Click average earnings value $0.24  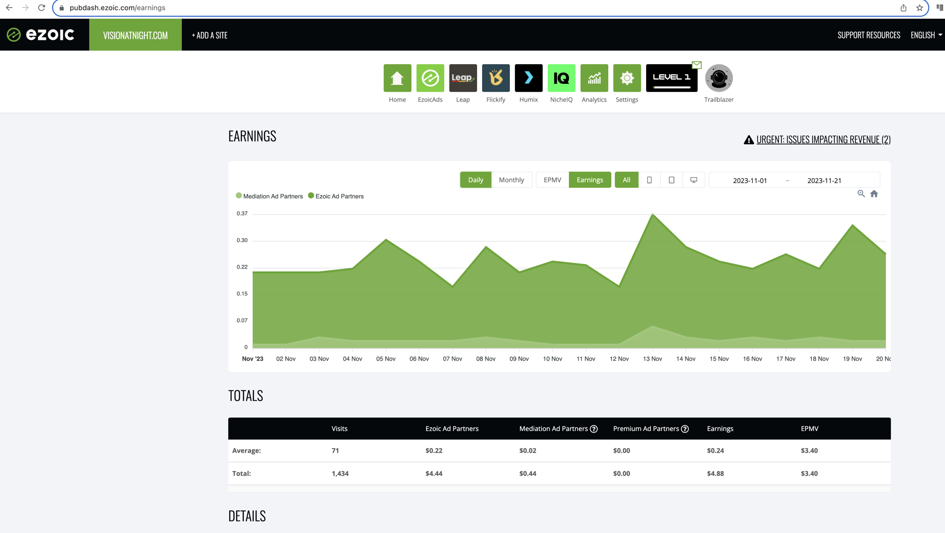pos(715,450)
